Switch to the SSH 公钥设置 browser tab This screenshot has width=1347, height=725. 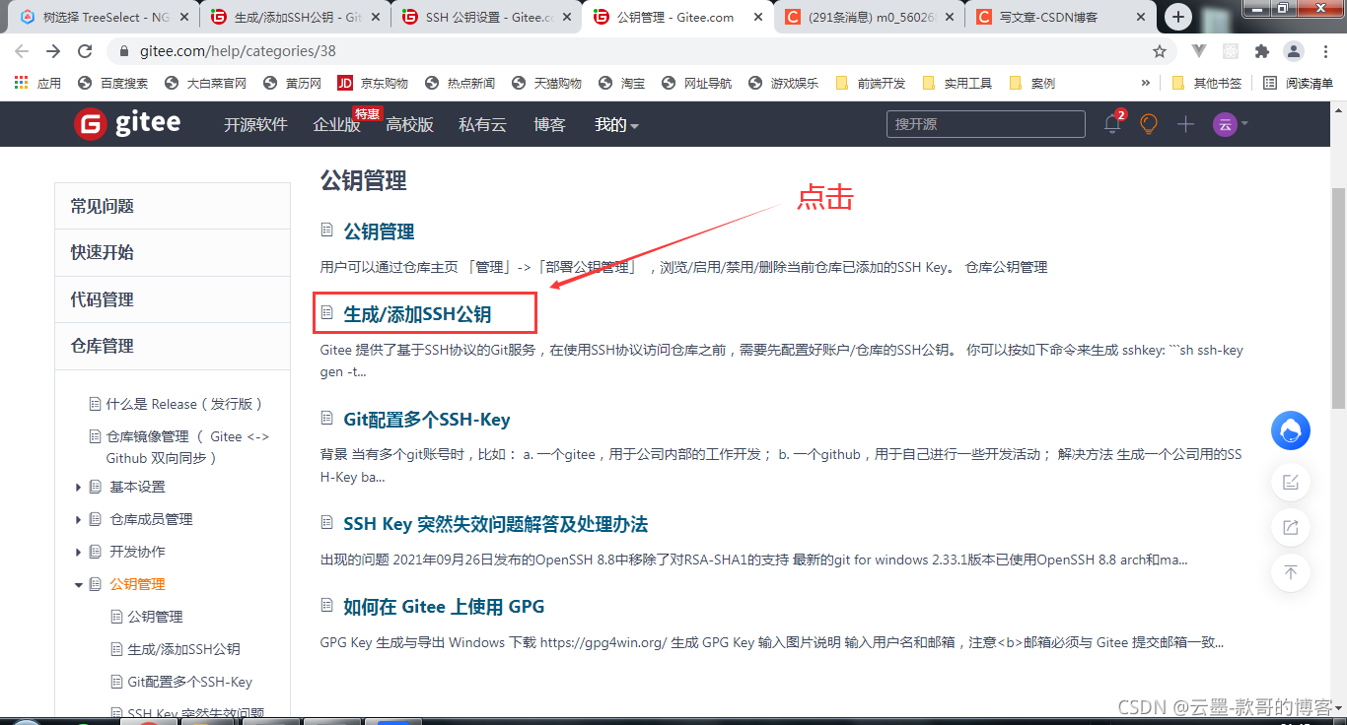point(485,17)
